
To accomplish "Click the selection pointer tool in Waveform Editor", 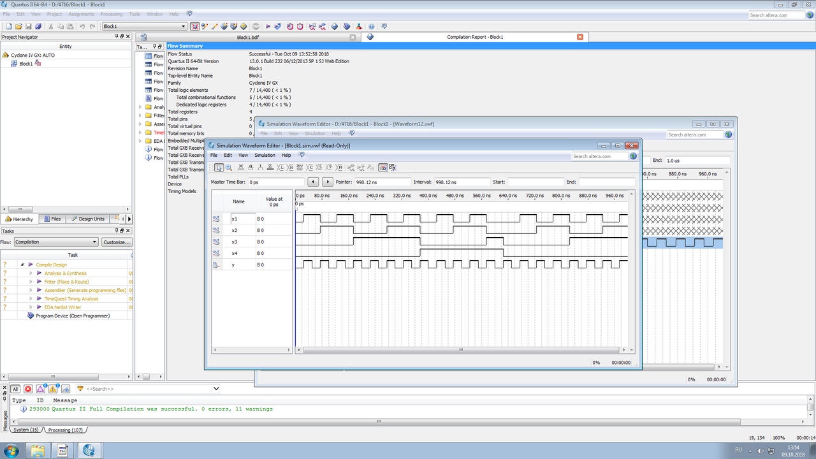I will tap(219, 168).
